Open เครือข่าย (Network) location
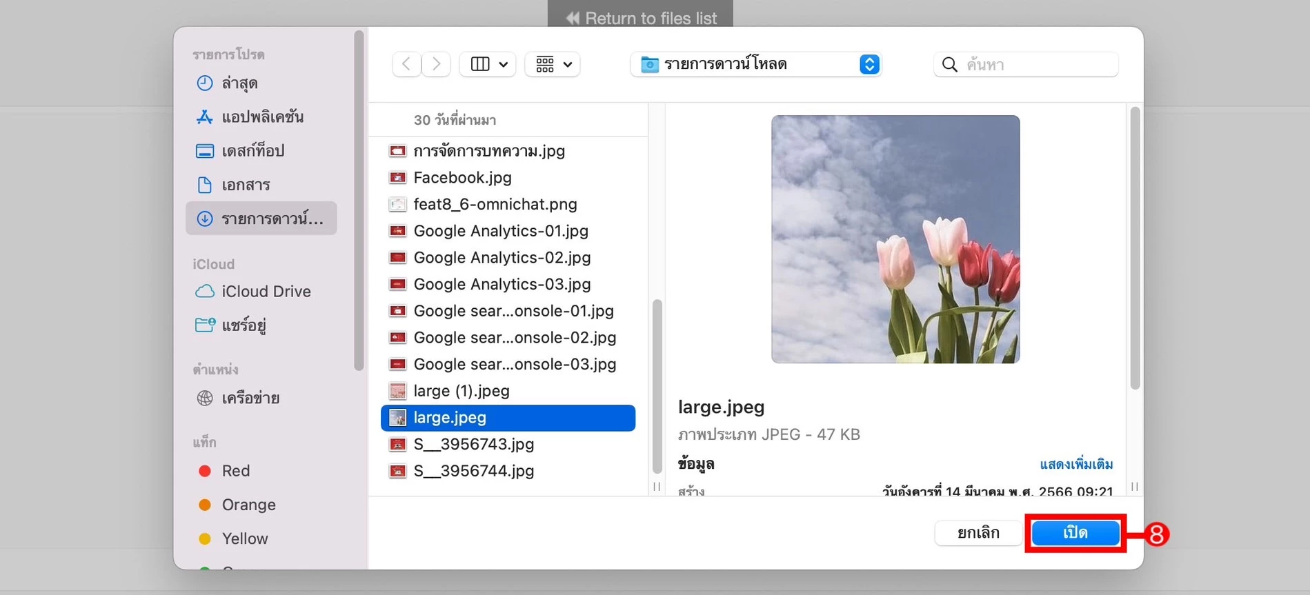Image resolution: width=1310 pixels, height=595 pixels. pyautogui.click(x=250, y=399)
